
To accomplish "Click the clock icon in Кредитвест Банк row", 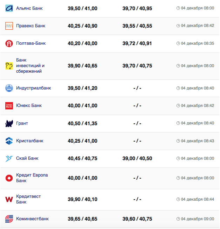I will tap(178, 199).
